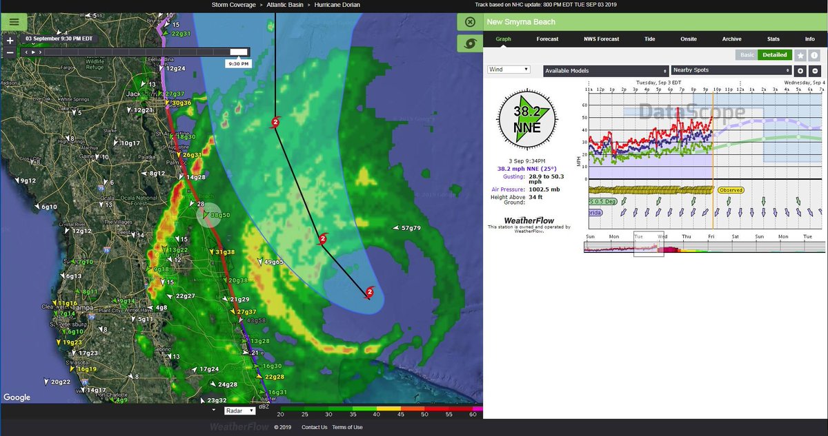
Task: Click the Storm Coverage breadcrumb
Action: tap(234, 5)
